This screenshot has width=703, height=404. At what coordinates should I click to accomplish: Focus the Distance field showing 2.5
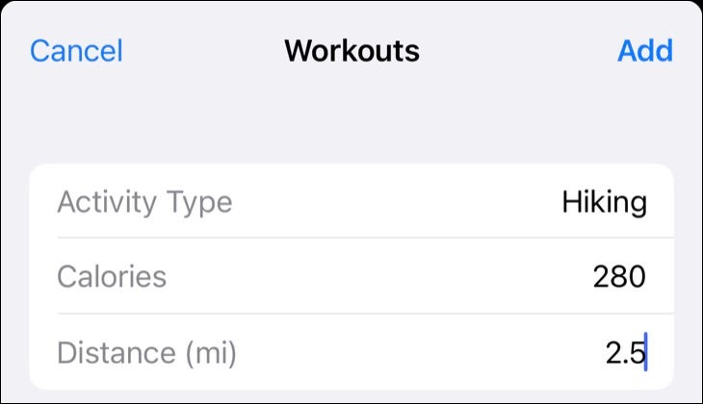tap(624, 353)
